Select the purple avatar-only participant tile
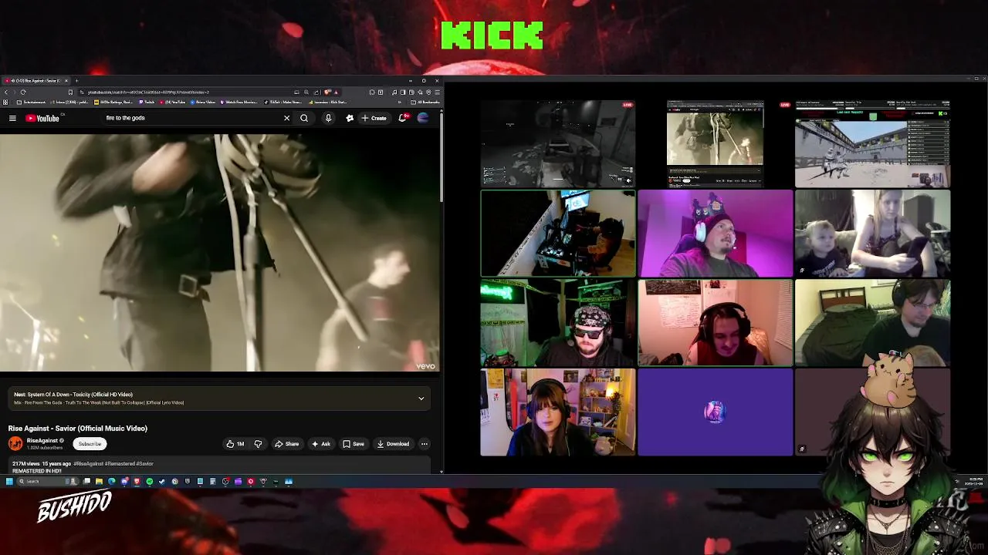The height and width of the screenshot is (555, 988). (x=715, y=412)
